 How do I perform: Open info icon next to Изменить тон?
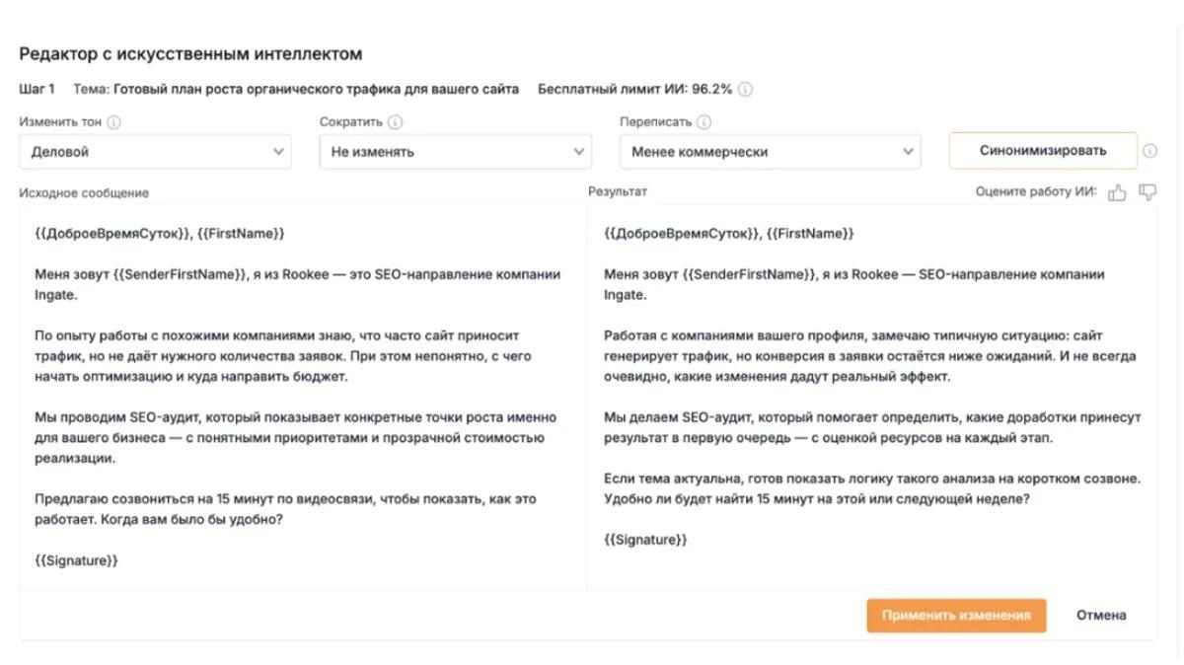click(x=113, y=123)
